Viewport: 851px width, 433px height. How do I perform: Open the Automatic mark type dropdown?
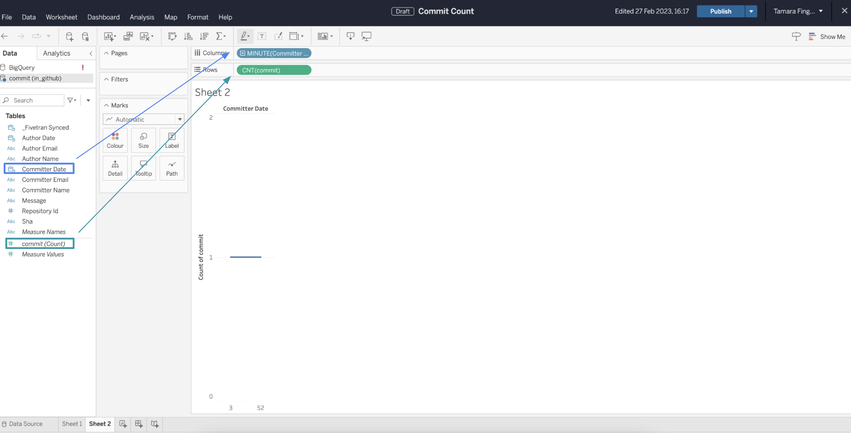click(x=180, y=119)
